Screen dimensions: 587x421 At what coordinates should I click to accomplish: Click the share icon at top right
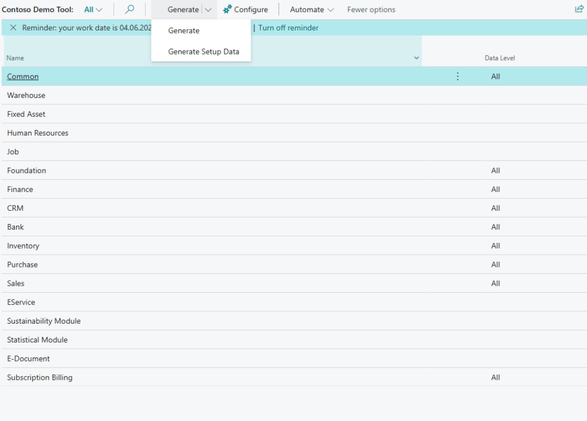[579, 9]
